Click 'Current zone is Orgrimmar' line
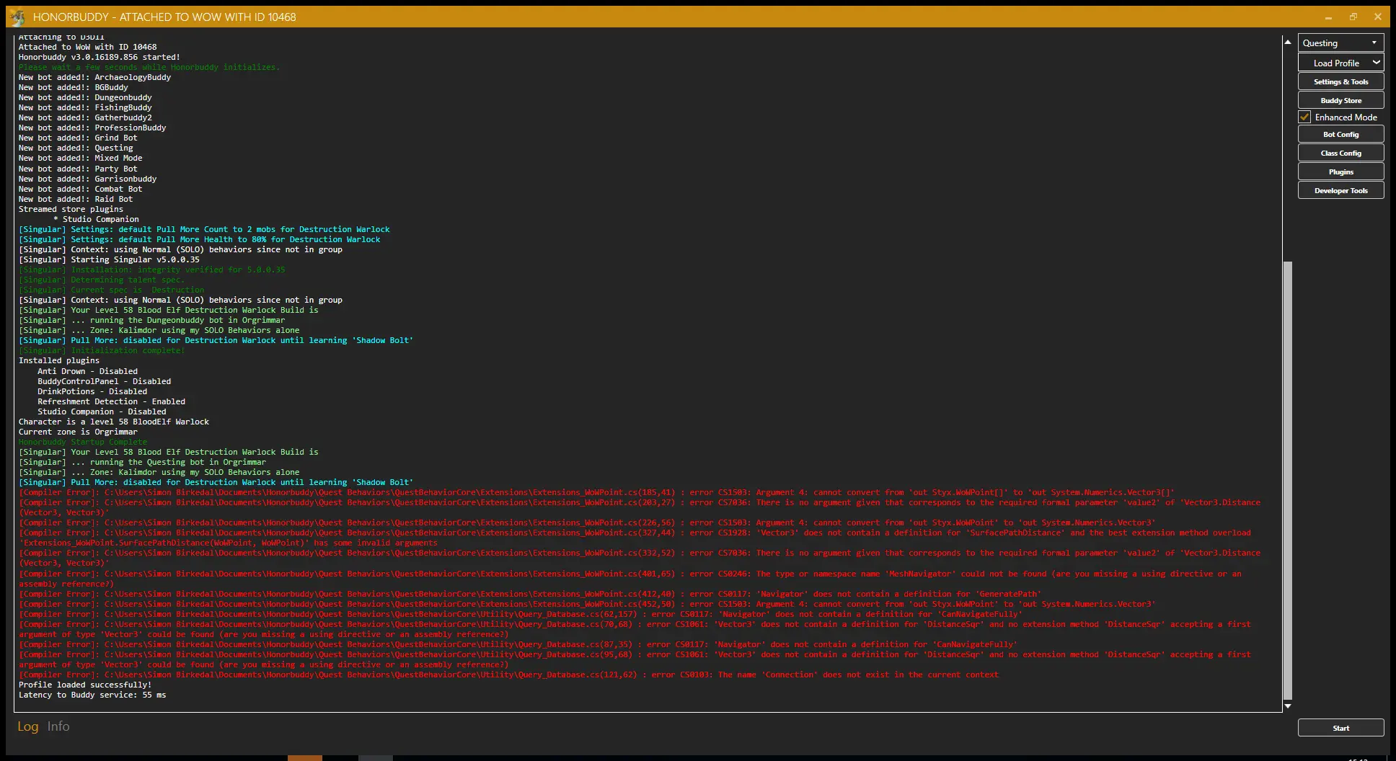This screenshot has width=1396, height=761. click(78, 432)
